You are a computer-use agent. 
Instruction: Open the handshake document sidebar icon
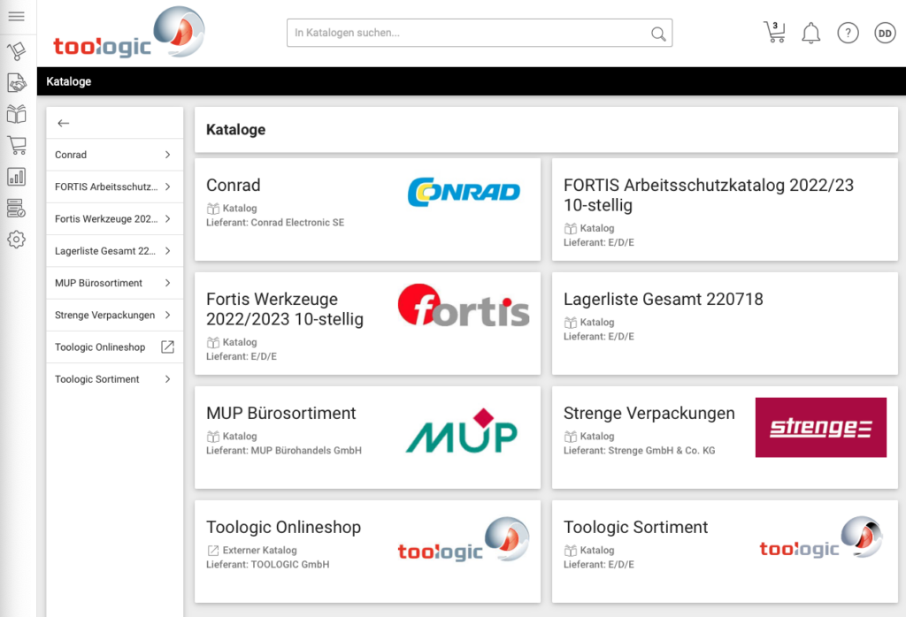(16, 82)
